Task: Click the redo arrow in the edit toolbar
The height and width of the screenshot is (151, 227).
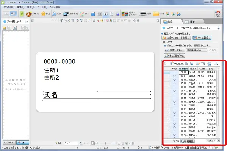Action: point(56,20)
